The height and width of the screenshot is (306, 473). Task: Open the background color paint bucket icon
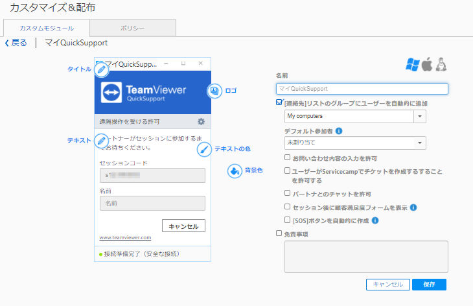pos(235,171)
